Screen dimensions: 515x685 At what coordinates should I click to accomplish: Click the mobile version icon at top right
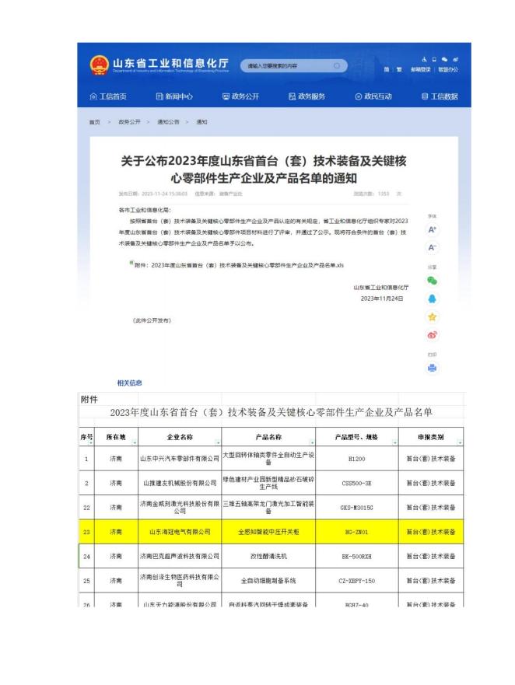[x=434, y=59]
